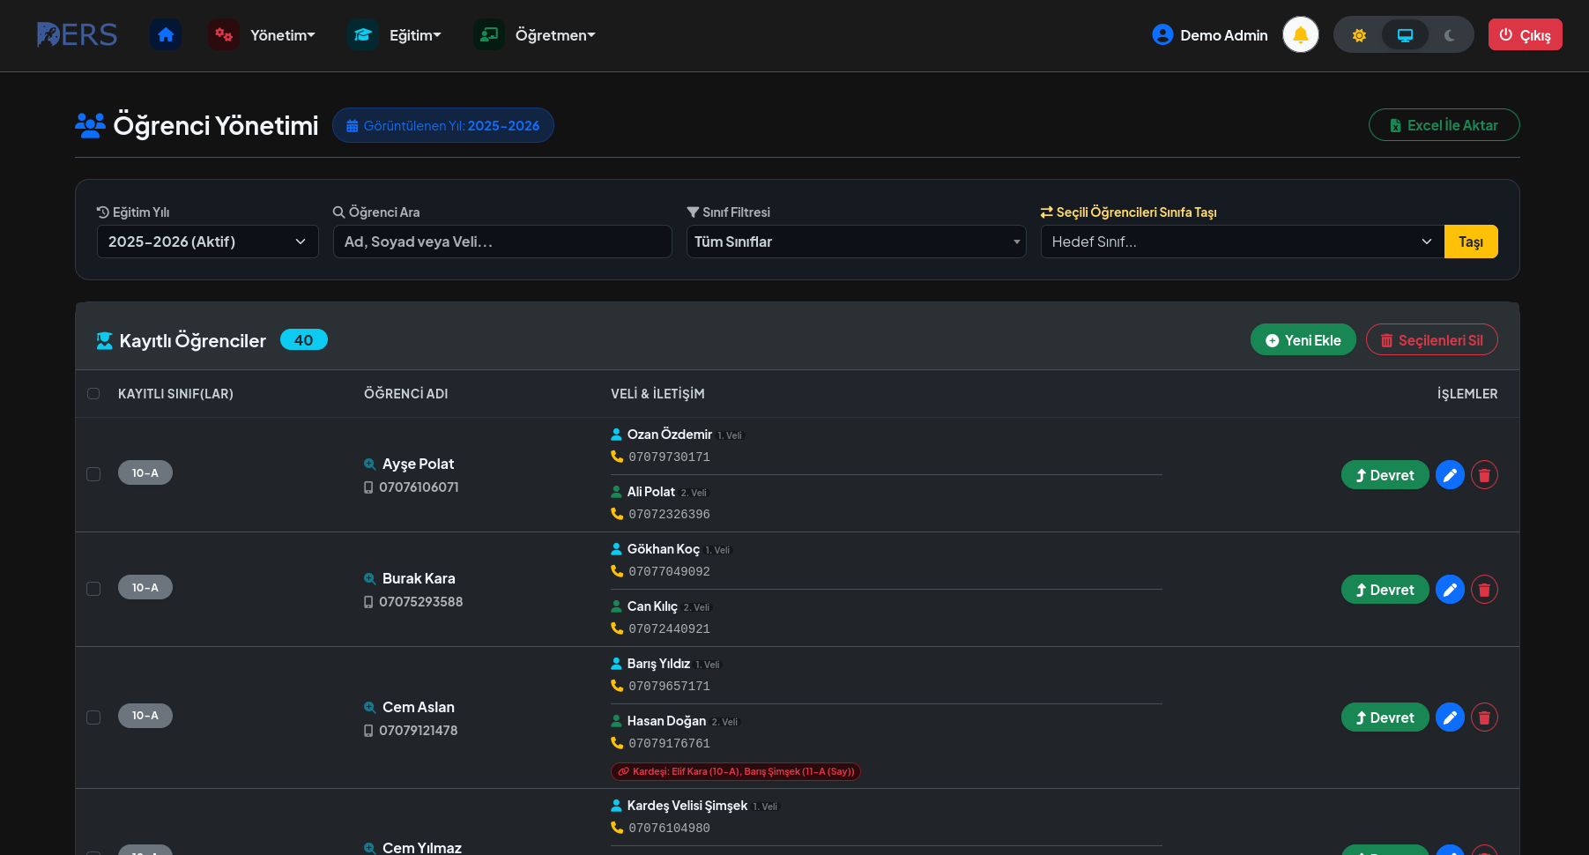Edit Cem Aslan with pencil icon

[x=1450, y=717]
